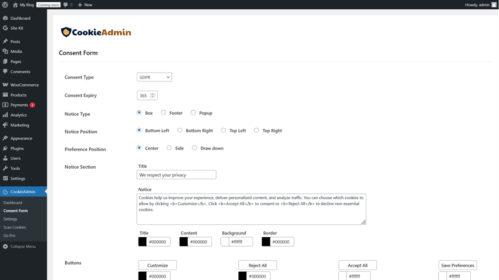Click the Media icon in sidebar
Screen dimensions: 499x280
(5, 52)
